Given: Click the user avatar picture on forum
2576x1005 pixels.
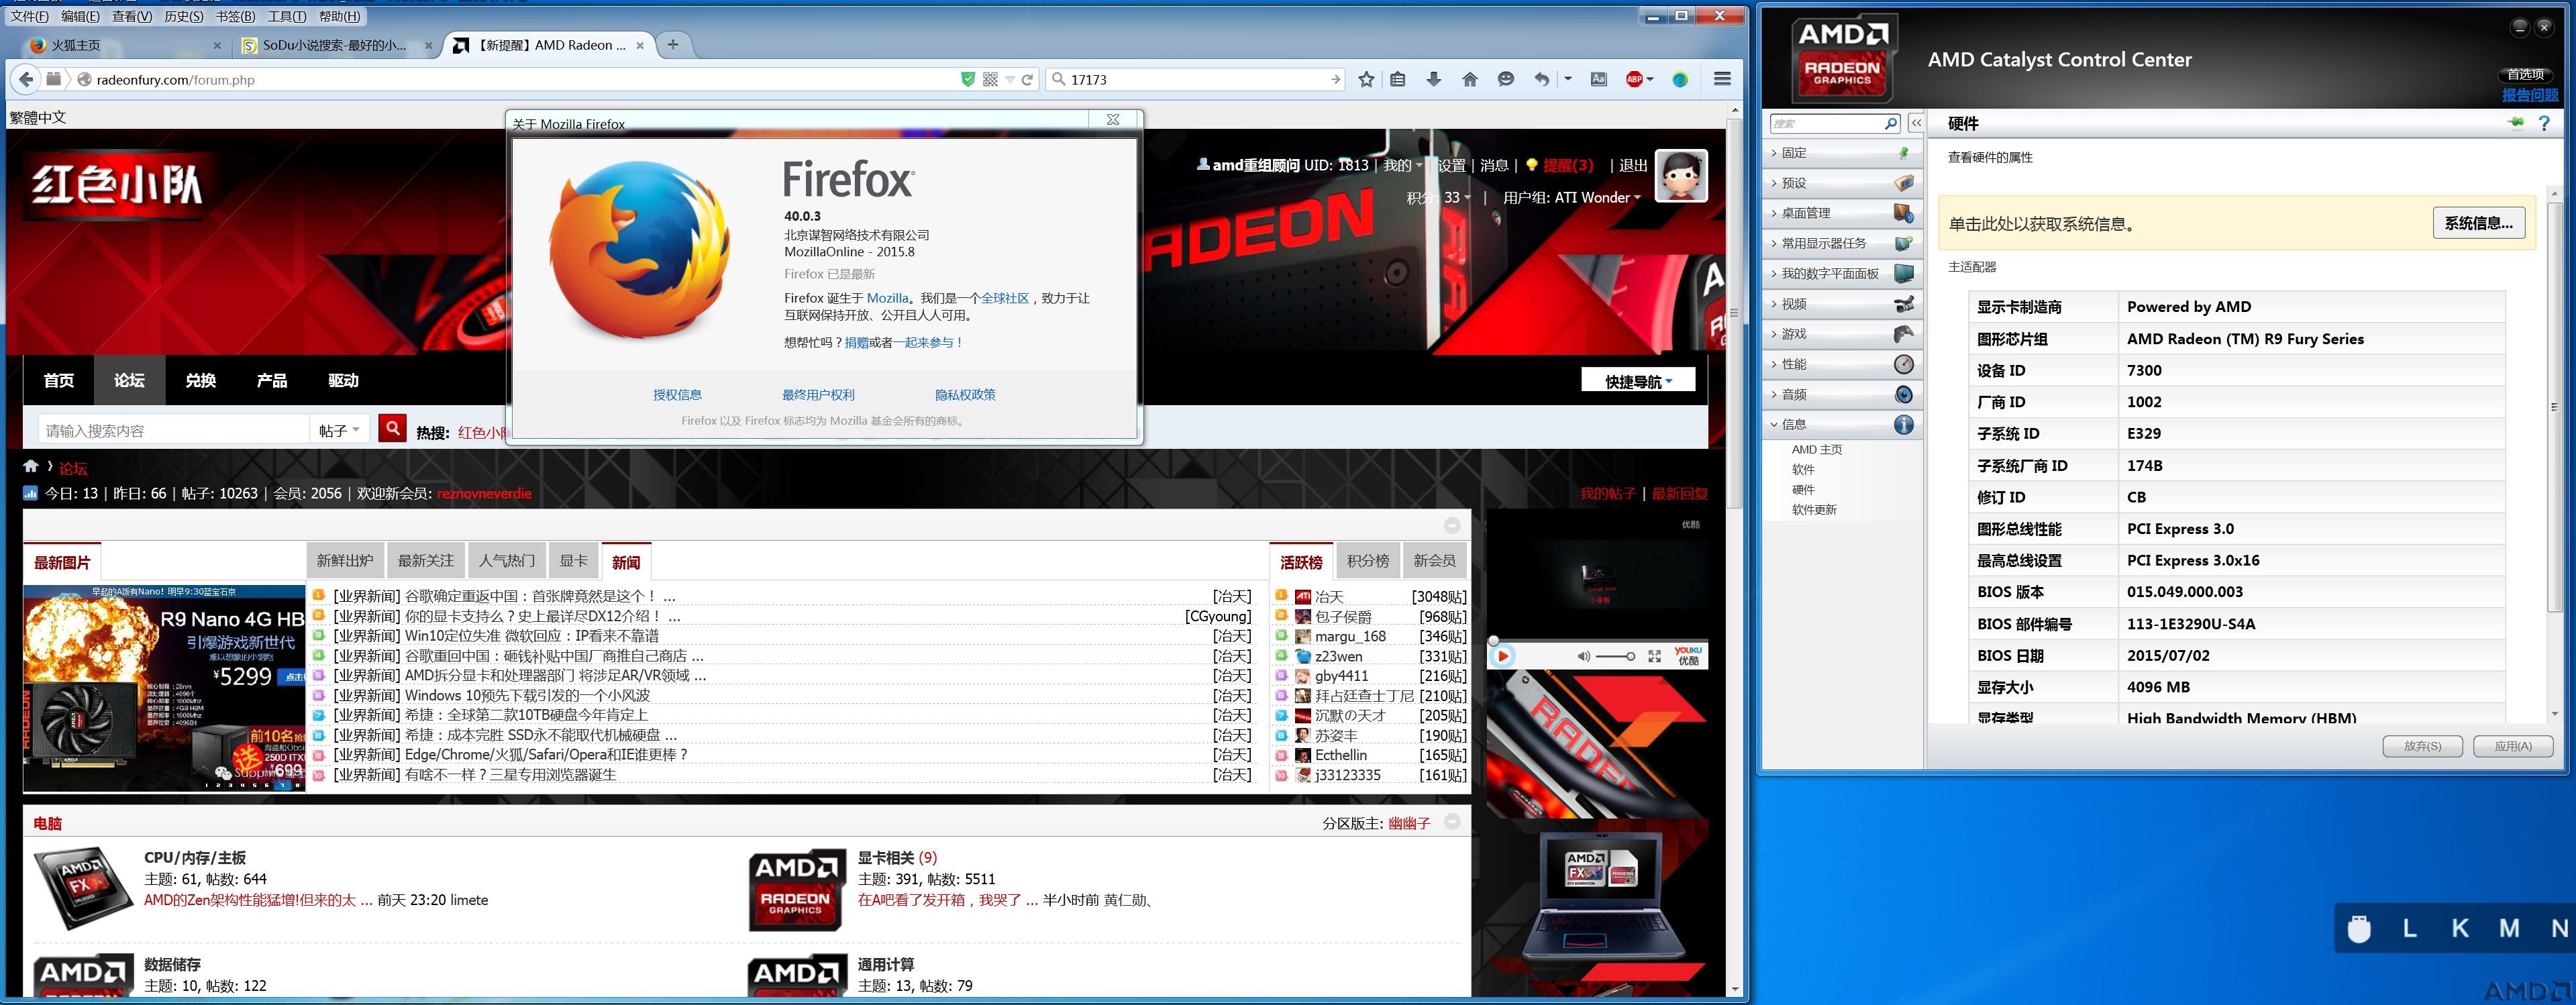Looking at the screenshot, I should coord(1681,176).
